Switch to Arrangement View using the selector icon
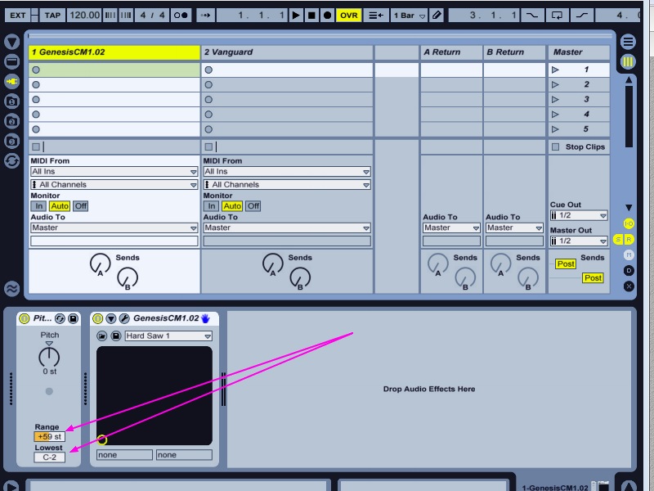This screenshot has width=654, height=491. coord(628,42)
